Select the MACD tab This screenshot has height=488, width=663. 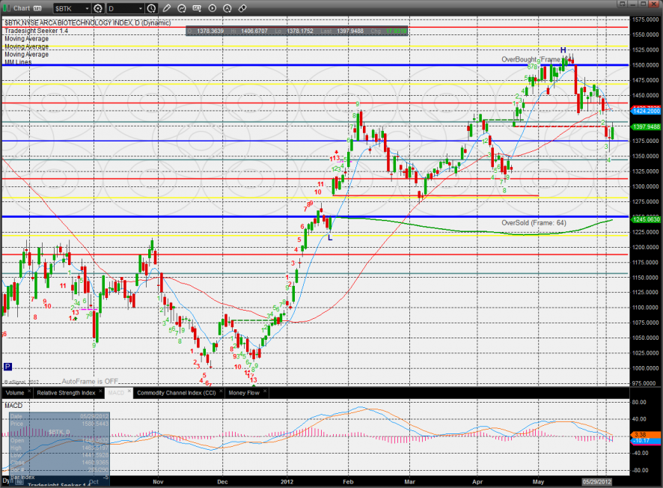click(116, 393)
